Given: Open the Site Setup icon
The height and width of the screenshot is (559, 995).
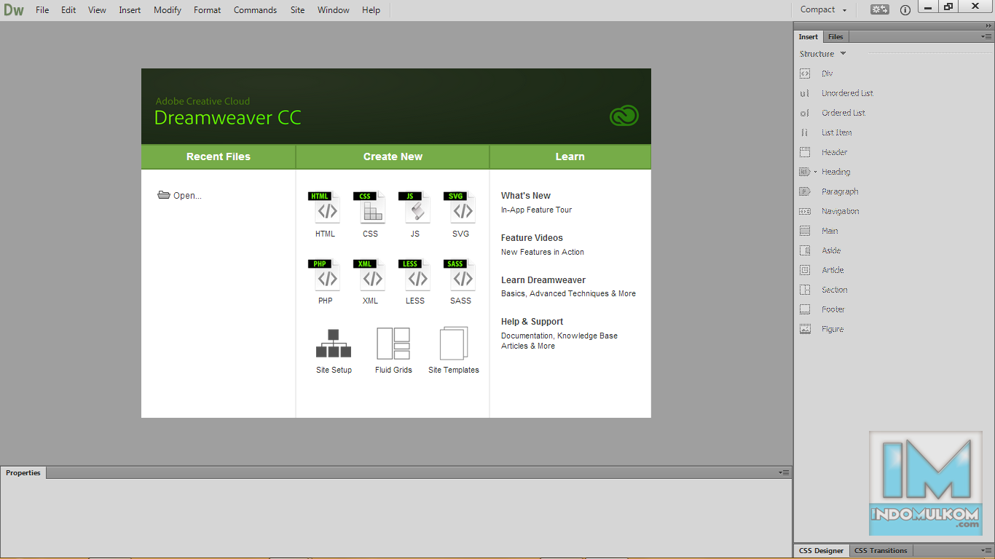Looking at the screenshot, I should (333, 342).
